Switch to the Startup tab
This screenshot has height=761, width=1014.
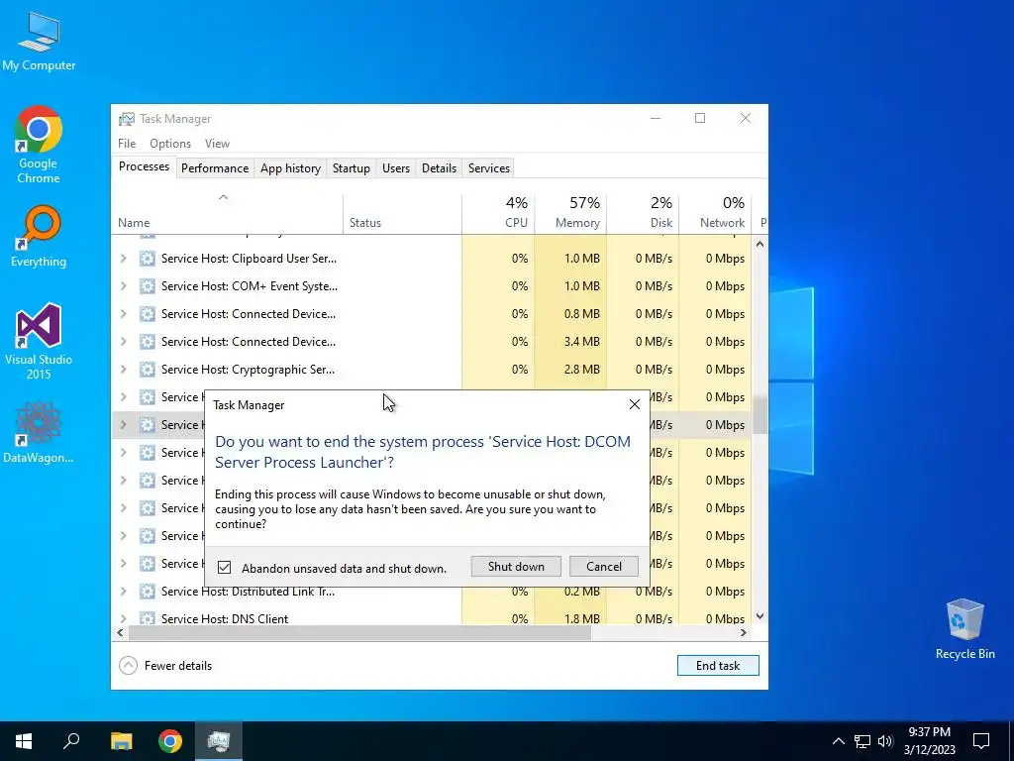(352, 168)
